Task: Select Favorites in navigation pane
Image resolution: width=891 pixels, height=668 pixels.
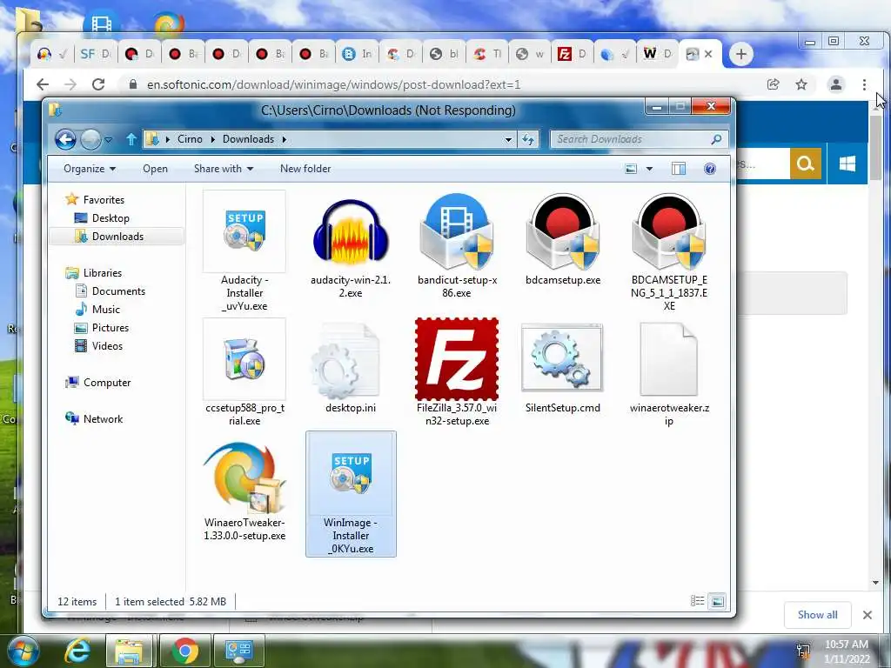Action: [x=104, y=199]
